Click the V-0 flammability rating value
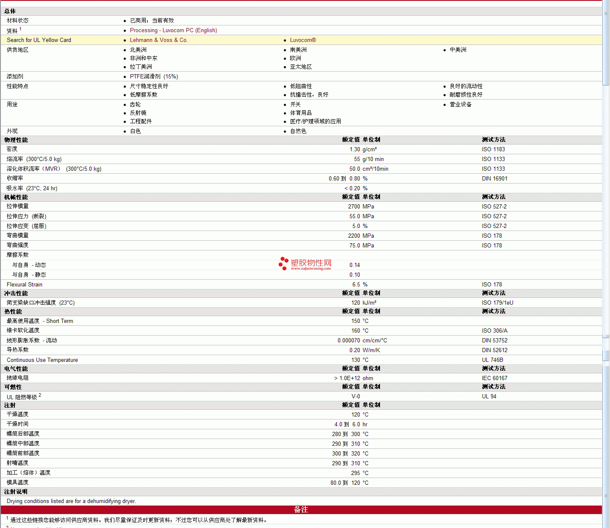This screenshot has height=528, width=610. pyautogui.click(x=356, y=397)
